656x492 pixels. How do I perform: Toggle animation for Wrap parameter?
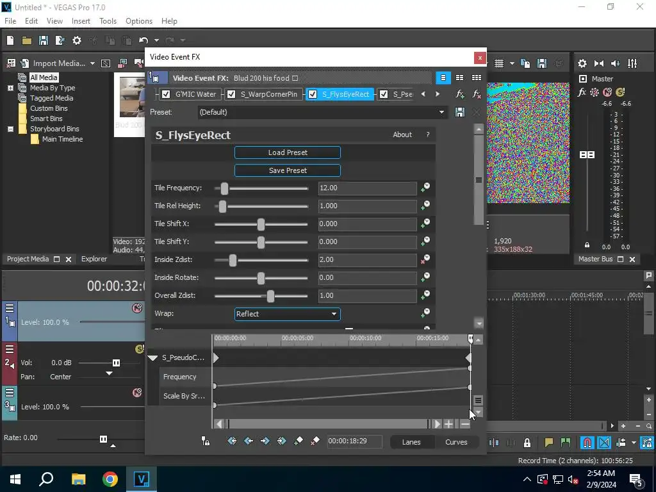click(425, 313)
